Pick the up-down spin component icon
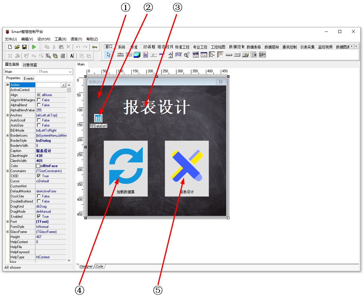The image size is (363, 300). pos(170,55)
